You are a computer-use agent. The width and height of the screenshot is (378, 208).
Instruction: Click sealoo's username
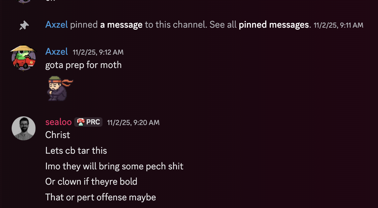pyautogui.click(x=59, y=122)
